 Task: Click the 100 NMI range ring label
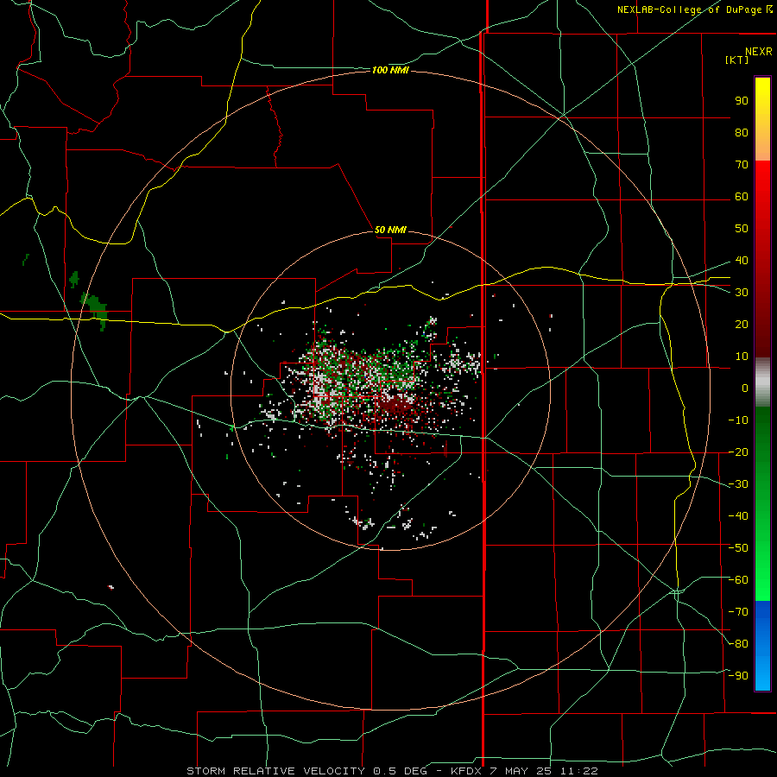pyautogui.click(x=390, y=71)
